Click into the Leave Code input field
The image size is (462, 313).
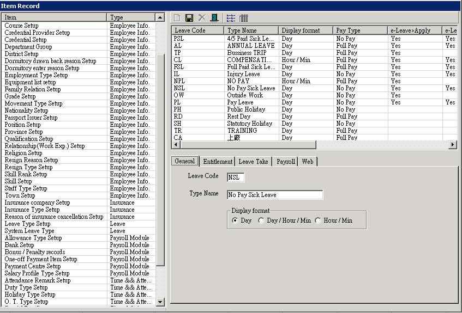click(x=236, y=177)
